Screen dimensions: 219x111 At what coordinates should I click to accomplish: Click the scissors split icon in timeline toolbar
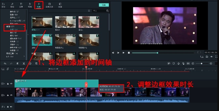[24, 63]
